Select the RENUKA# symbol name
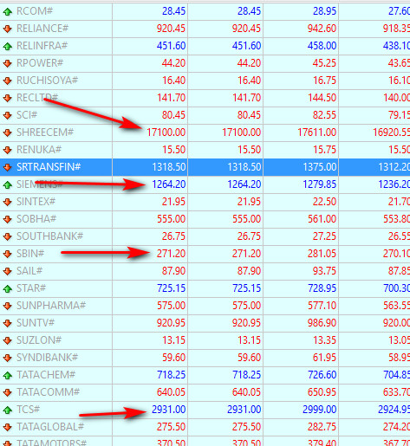Screen dimensions: 410x446 point(39,150)
